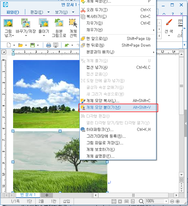
Task: Click the printer icon
Action: [49, 45]
